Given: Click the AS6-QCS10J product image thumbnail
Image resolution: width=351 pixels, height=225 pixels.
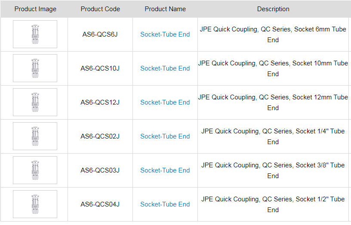Looking at the screenshot, I should (35, 68).
